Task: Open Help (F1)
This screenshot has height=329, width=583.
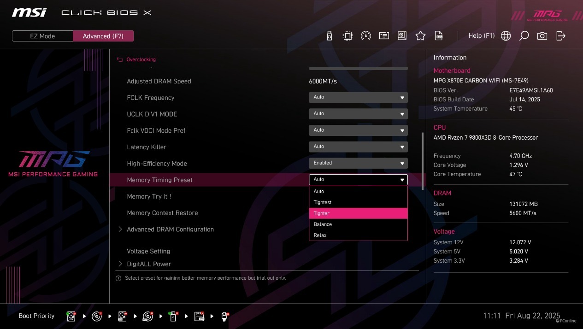Action: (481, 36)
